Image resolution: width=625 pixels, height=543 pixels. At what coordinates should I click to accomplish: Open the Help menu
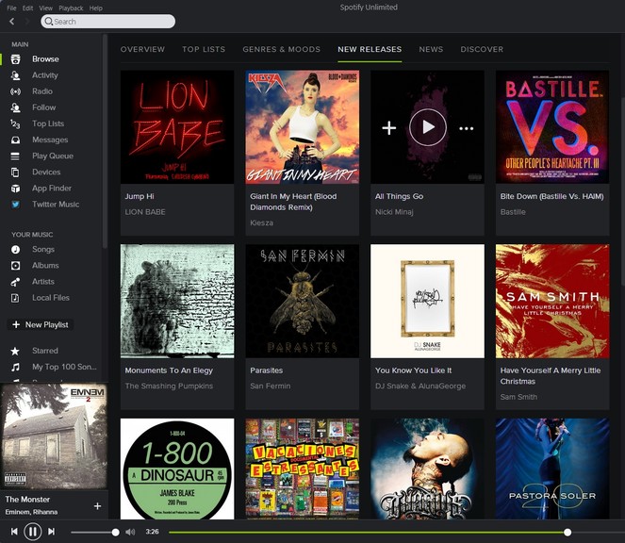(95, 8)
